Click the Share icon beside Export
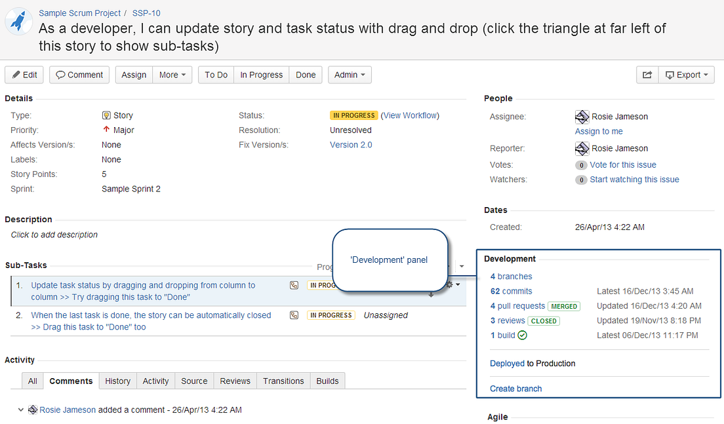Image resolution: width=724 pixels, height=424 pixels. [x=647, y=75]
